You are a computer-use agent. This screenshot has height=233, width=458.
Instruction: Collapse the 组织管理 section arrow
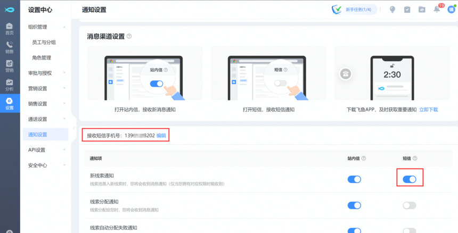click(64, 27)
